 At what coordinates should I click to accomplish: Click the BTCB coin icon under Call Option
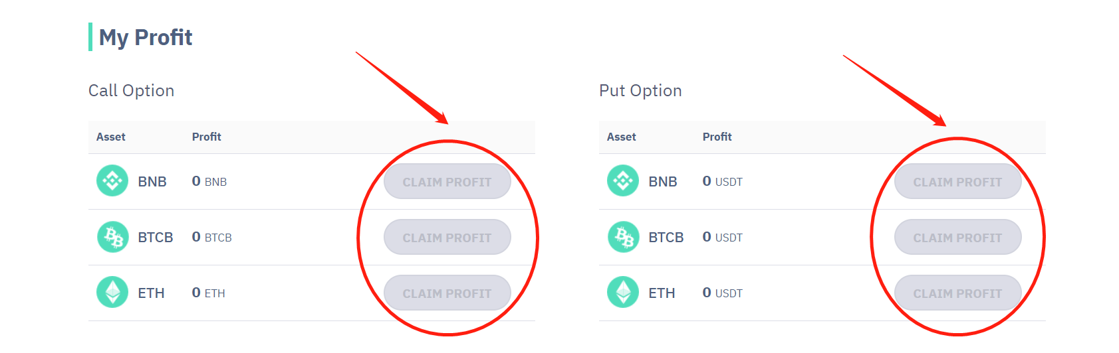[112, 237]
